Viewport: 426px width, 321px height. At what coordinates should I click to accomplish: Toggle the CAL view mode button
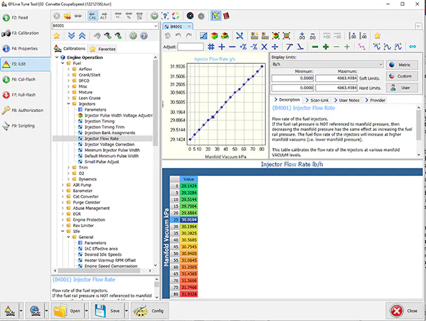pyautogui.click(x=92, y=15)
